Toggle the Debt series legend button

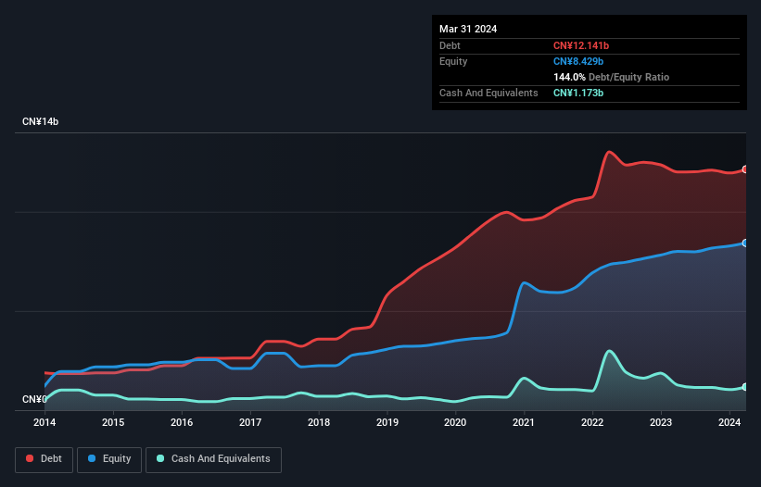coord(44,459)
